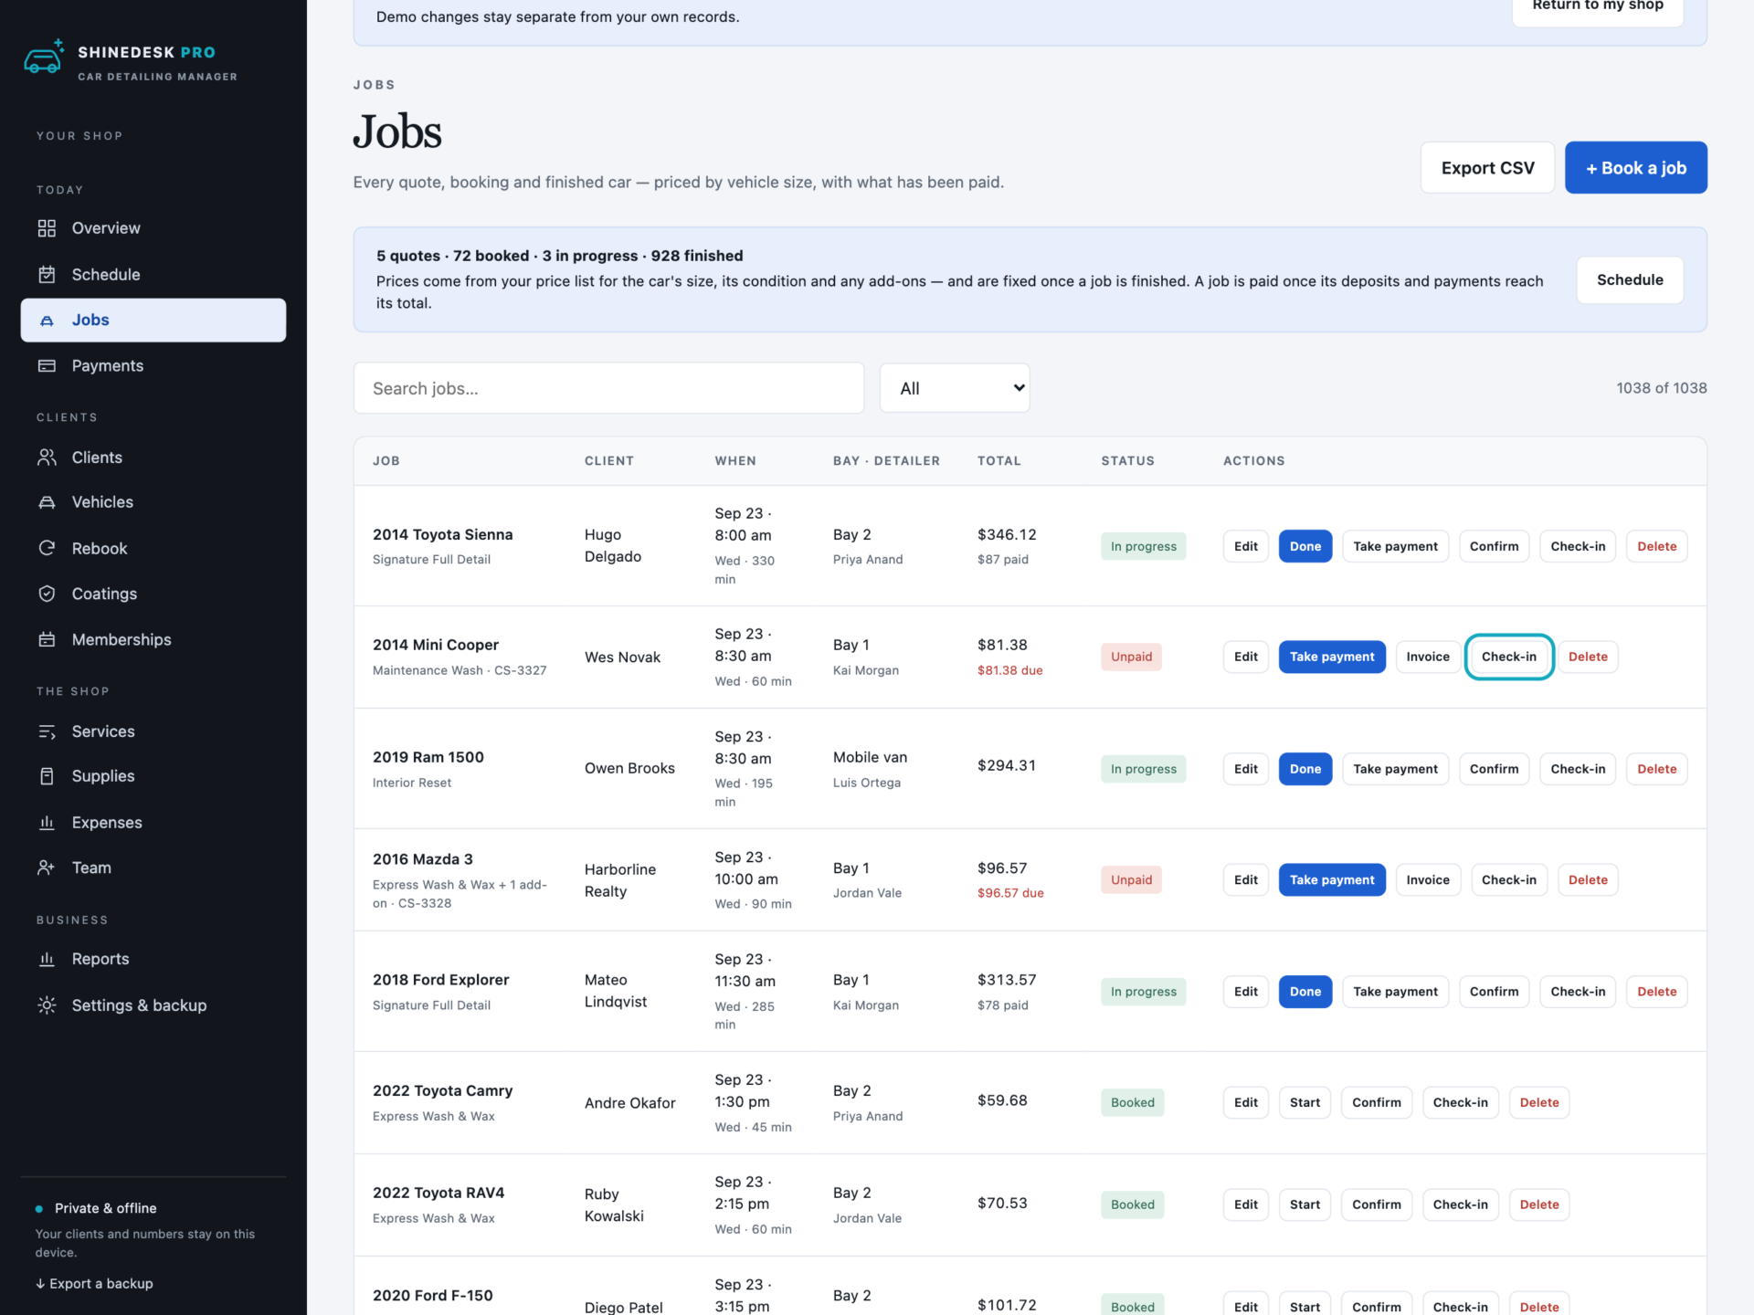Take payment for the Toyota Sienna job
The image size is (1754, 1315).
[1395, 546]
